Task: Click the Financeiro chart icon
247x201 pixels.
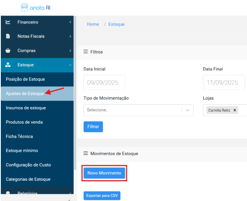Action: pos(8,22)
